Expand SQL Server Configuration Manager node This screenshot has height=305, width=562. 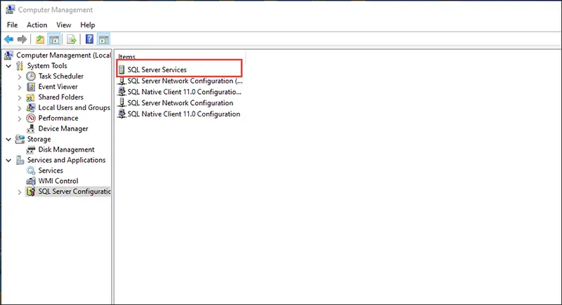[x=20, y=192]
